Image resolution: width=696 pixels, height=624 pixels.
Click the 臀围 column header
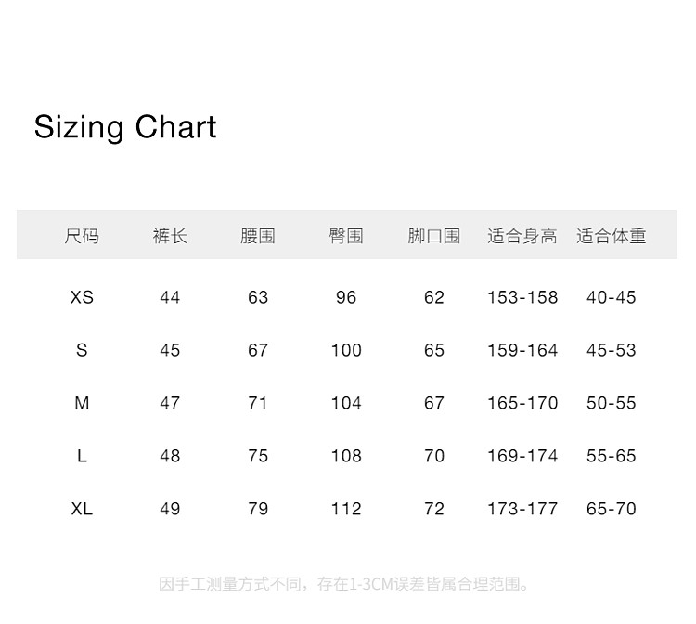pos(346,236)
